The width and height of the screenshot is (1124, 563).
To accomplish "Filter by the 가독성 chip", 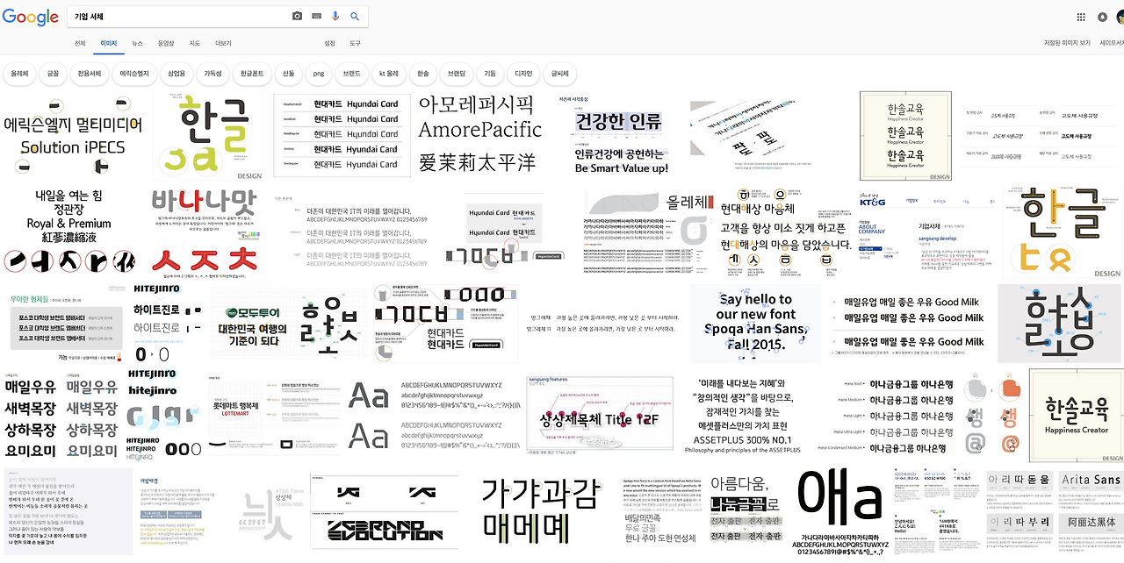I will click(x=213, y=74).
